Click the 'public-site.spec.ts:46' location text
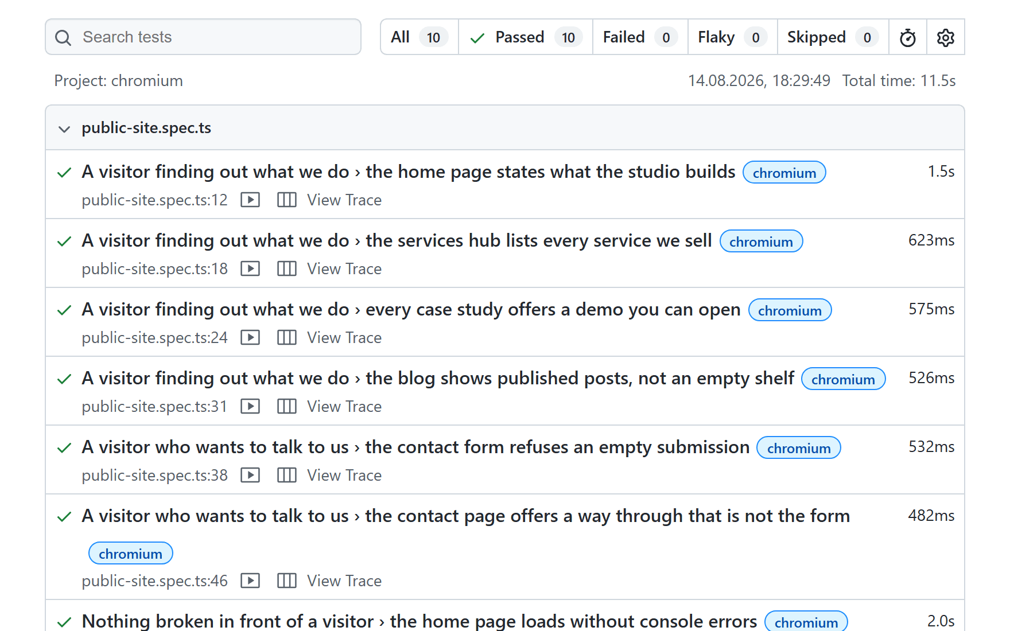 155,581
